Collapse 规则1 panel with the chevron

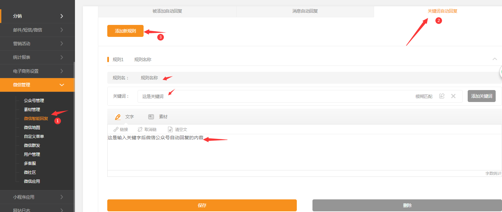point(495,59)
